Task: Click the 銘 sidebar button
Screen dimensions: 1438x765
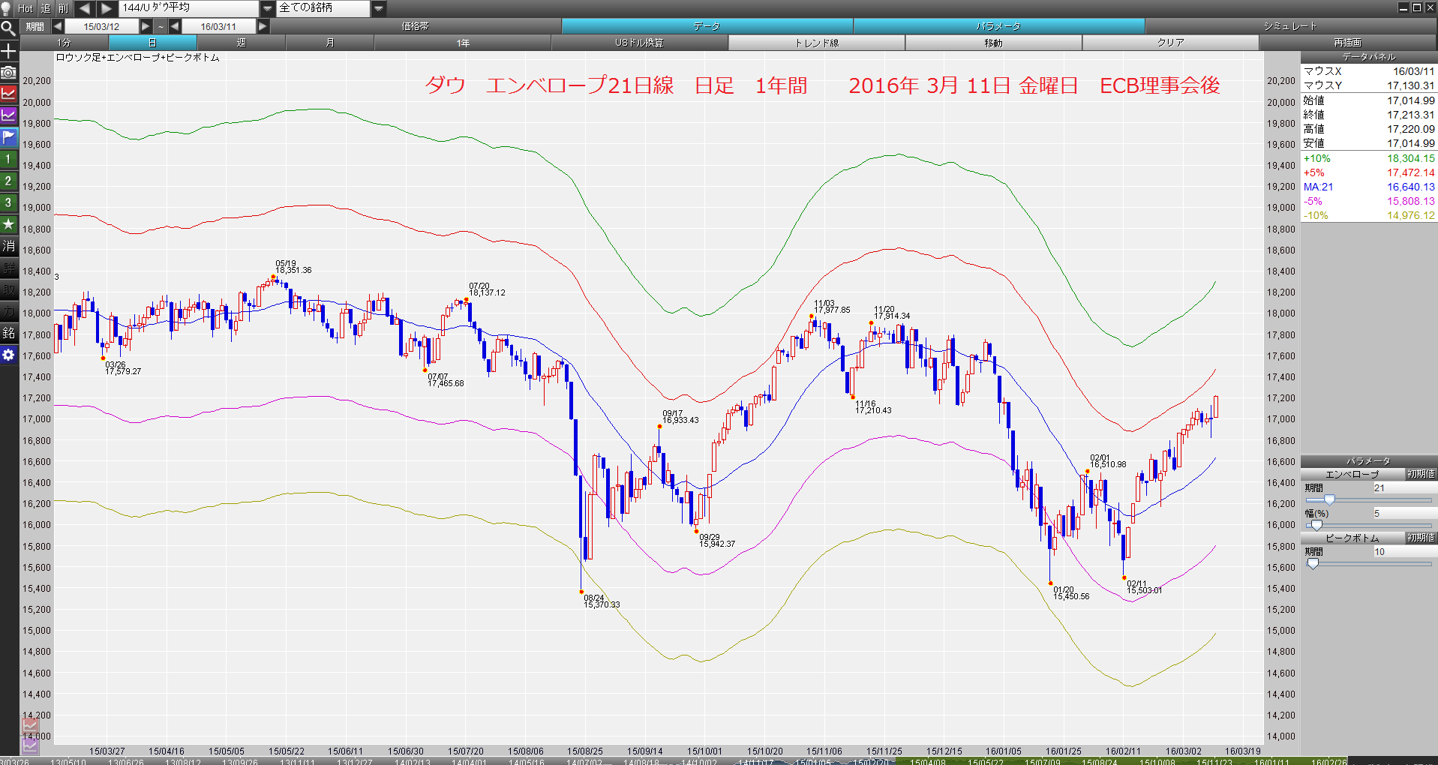Action: (x=8, y=333)
